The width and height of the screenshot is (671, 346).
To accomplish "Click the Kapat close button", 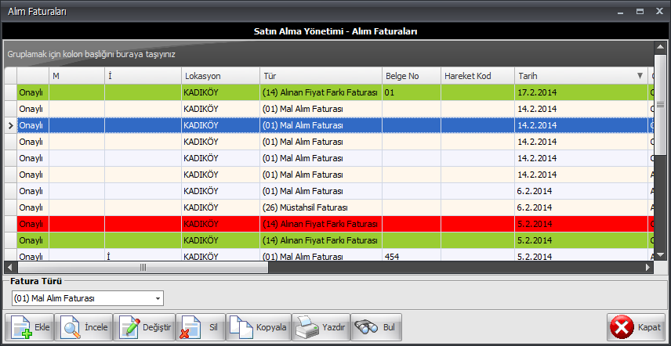I will tap(637, 327).
